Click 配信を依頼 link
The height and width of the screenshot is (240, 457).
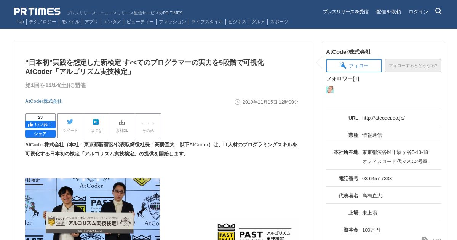pos(388,12)
